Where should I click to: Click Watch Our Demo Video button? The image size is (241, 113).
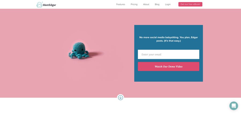(x=168, y=66)
